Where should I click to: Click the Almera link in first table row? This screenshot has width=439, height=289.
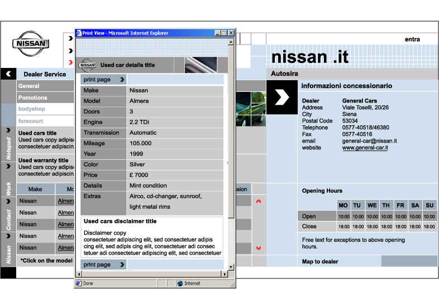[x=66, y=201]
